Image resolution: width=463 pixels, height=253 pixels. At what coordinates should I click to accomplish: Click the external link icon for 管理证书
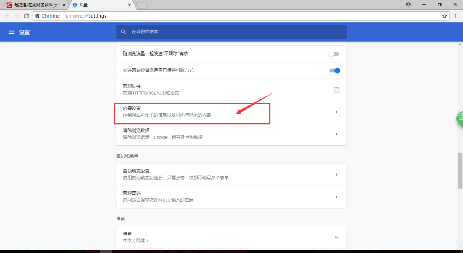click(337, 90)
